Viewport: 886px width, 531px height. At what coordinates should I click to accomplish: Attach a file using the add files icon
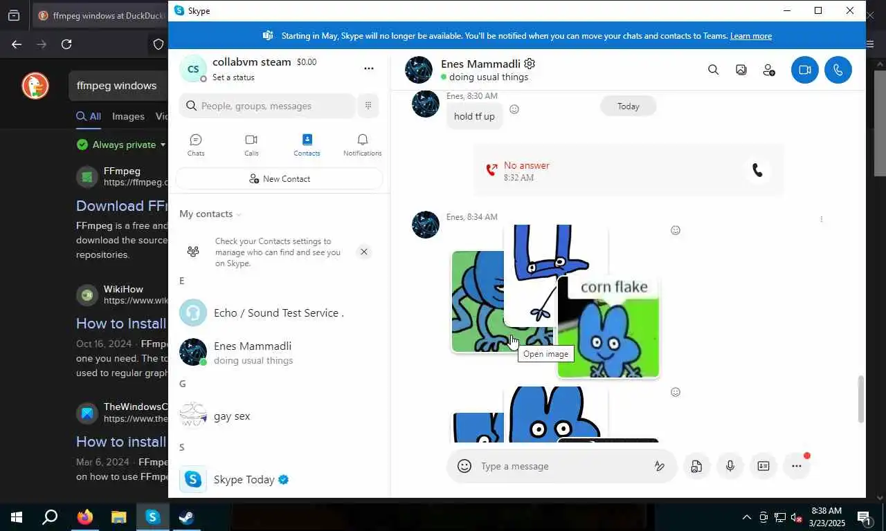(696, 466)
